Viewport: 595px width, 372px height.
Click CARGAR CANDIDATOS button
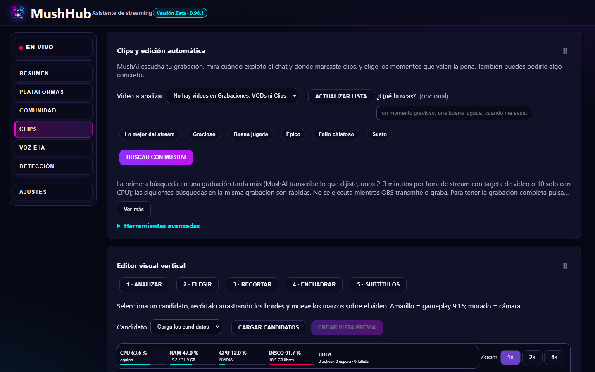269,327
